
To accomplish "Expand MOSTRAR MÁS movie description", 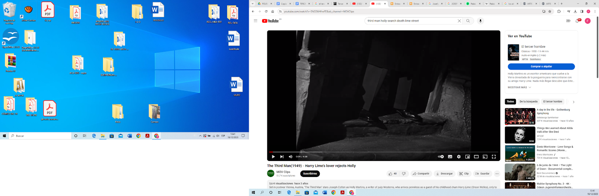I will click(519, 87).
